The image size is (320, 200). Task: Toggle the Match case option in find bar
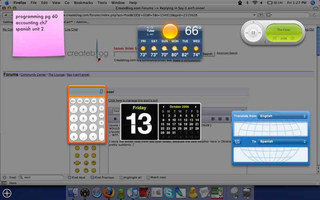coord(156,177)
